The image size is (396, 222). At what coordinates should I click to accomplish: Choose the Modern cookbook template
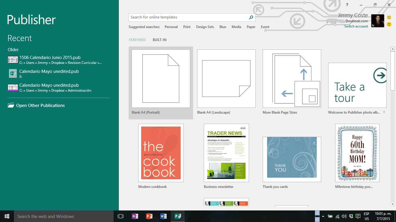[161, 153]
